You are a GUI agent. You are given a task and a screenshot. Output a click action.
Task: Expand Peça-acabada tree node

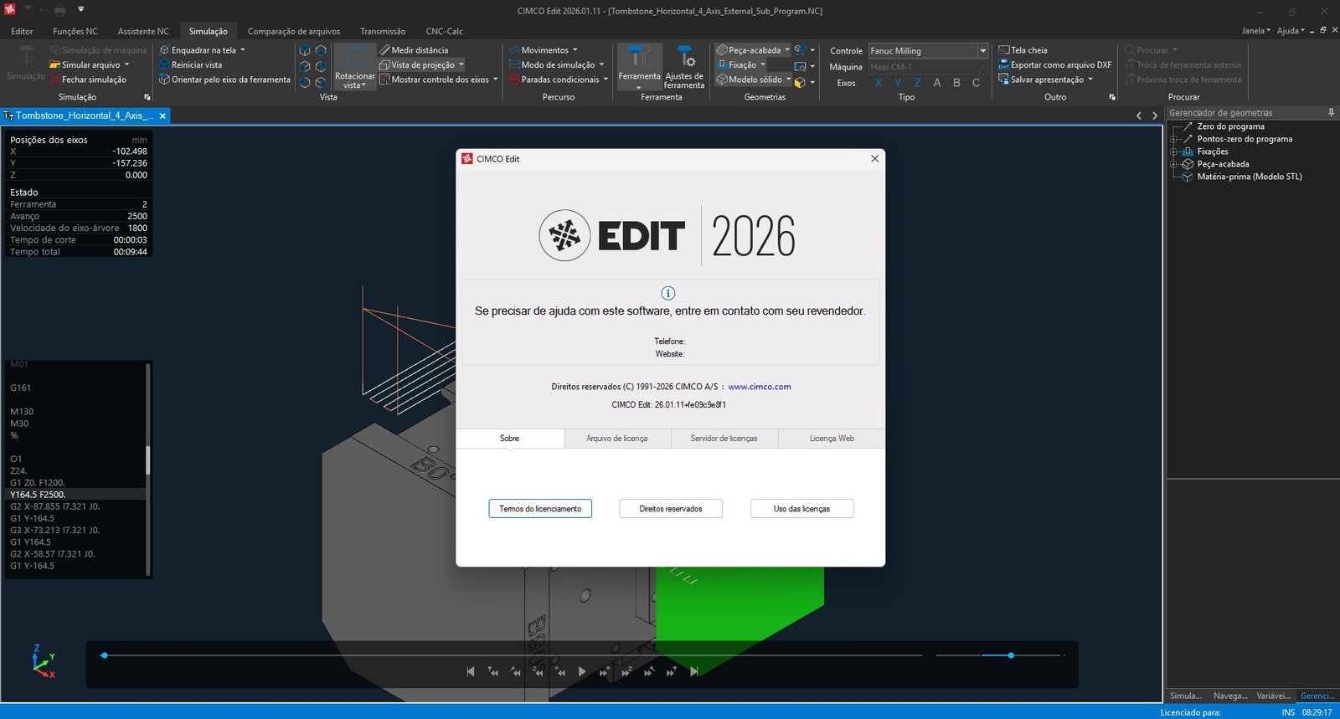click(x=1174, y=164)
